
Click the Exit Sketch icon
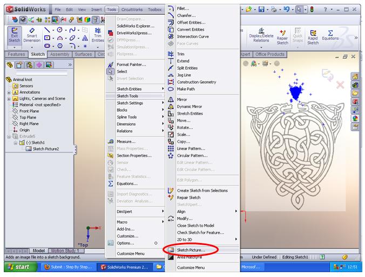pos(15,36)
